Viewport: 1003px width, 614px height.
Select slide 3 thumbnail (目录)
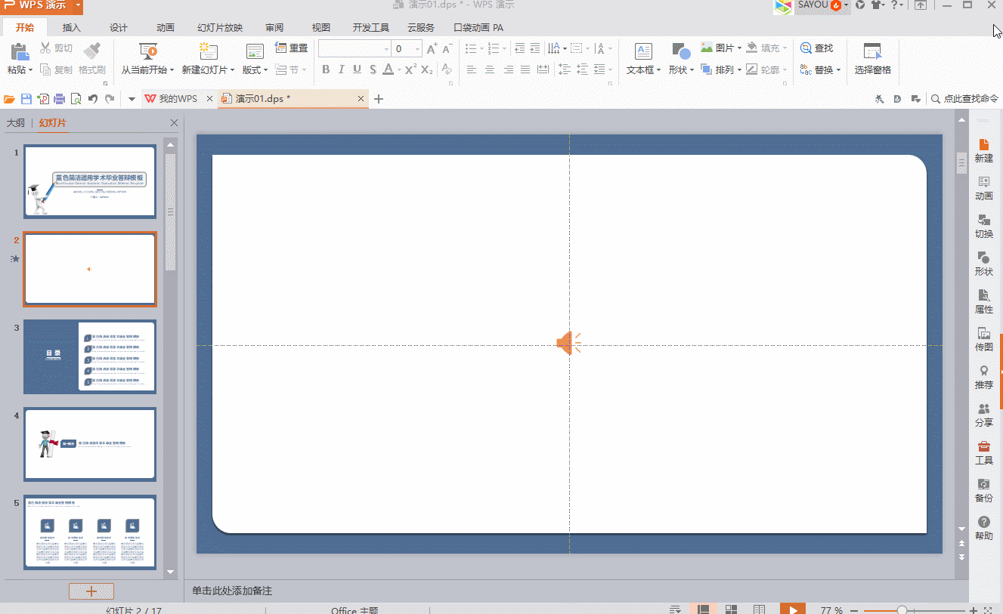(90, 356)
